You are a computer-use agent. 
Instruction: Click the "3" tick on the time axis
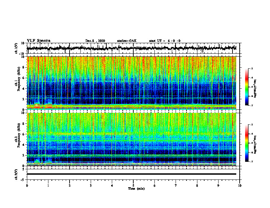[x=91, y=186]
